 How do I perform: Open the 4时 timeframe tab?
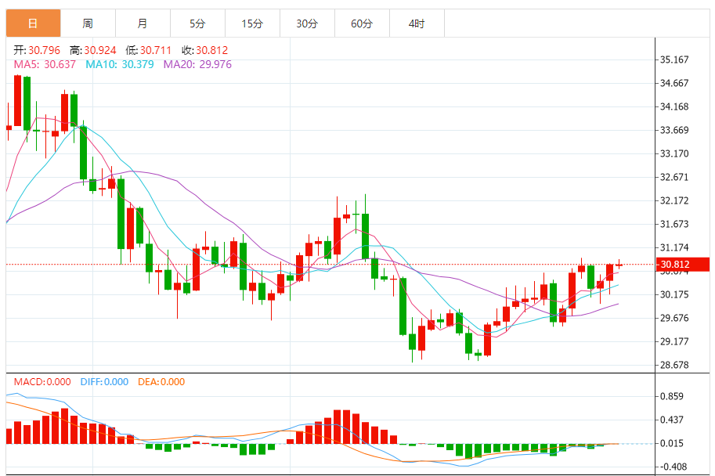pos(417,23)
